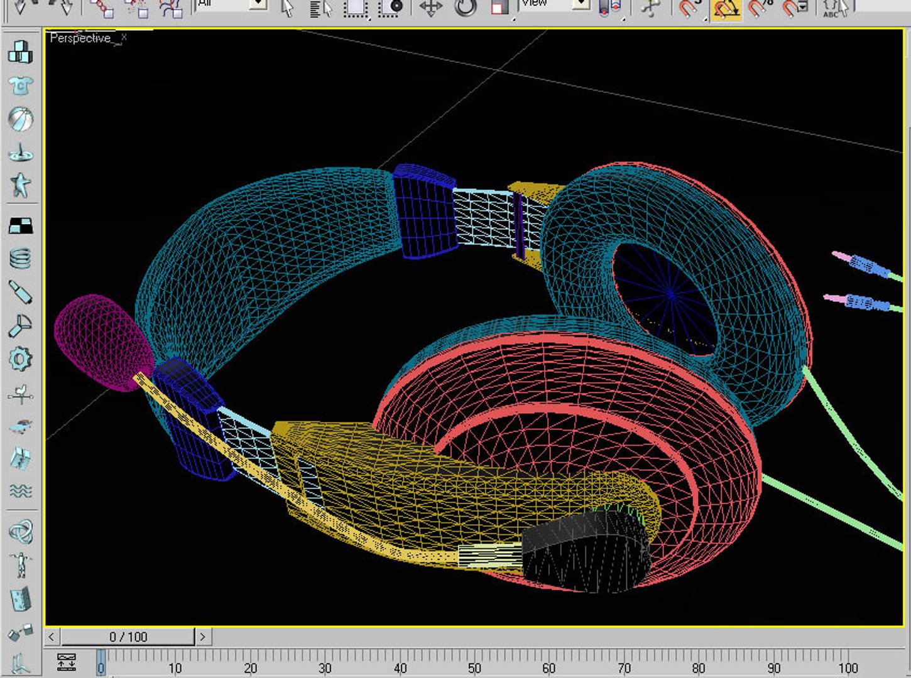Screen dimensions: 911x678
Task: Toggle Key Mode beside the track bar
Action: (x=67, y=662)
